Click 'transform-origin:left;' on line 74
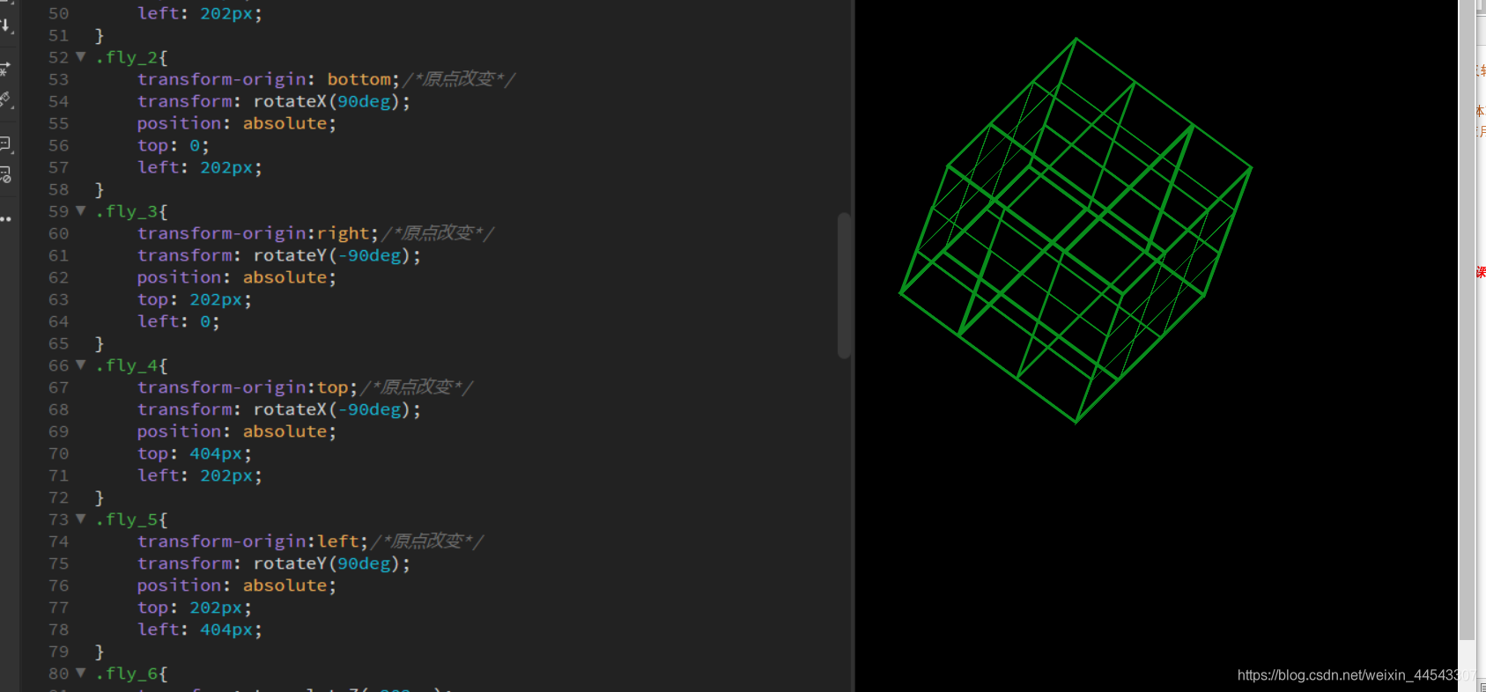The height and width of the screenshot is (692, 1486). click(253, 541)
